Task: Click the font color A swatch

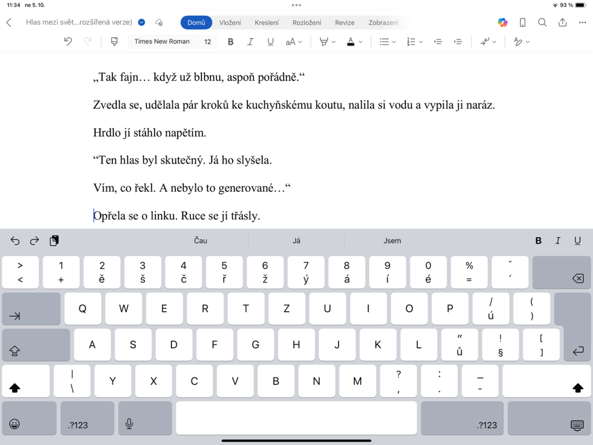Action: pos(351,42)
